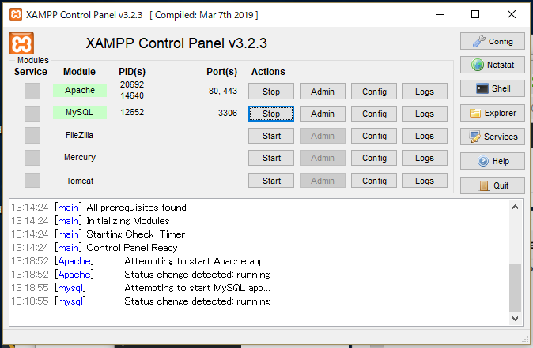Open the MySQL Logs menu

[x=425, y=114]
